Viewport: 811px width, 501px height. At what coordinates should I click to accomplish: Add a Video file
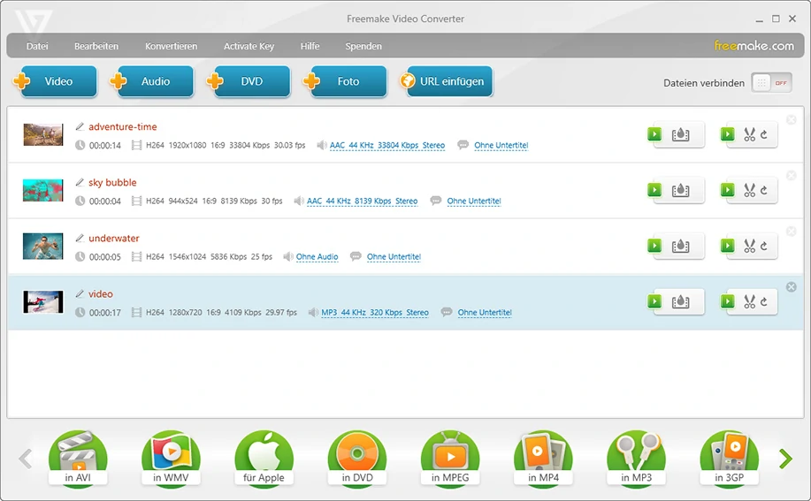(x=55, y=81)
